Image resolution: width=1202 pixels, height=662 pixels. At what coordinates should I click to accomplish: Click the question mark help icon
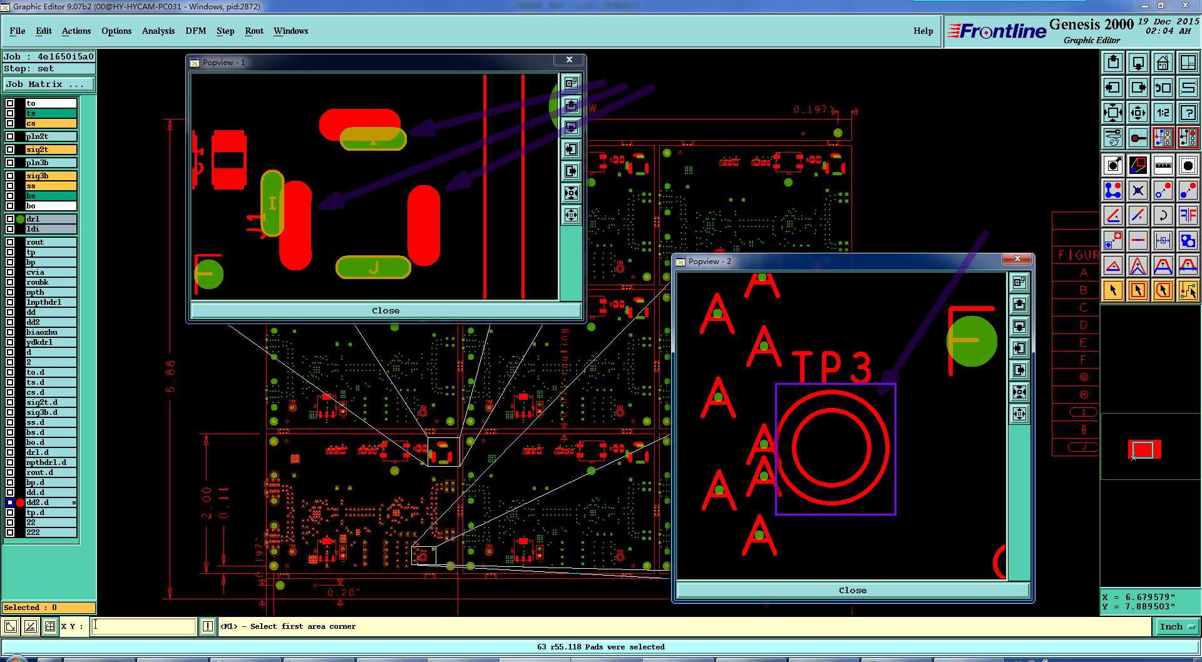1188,113
